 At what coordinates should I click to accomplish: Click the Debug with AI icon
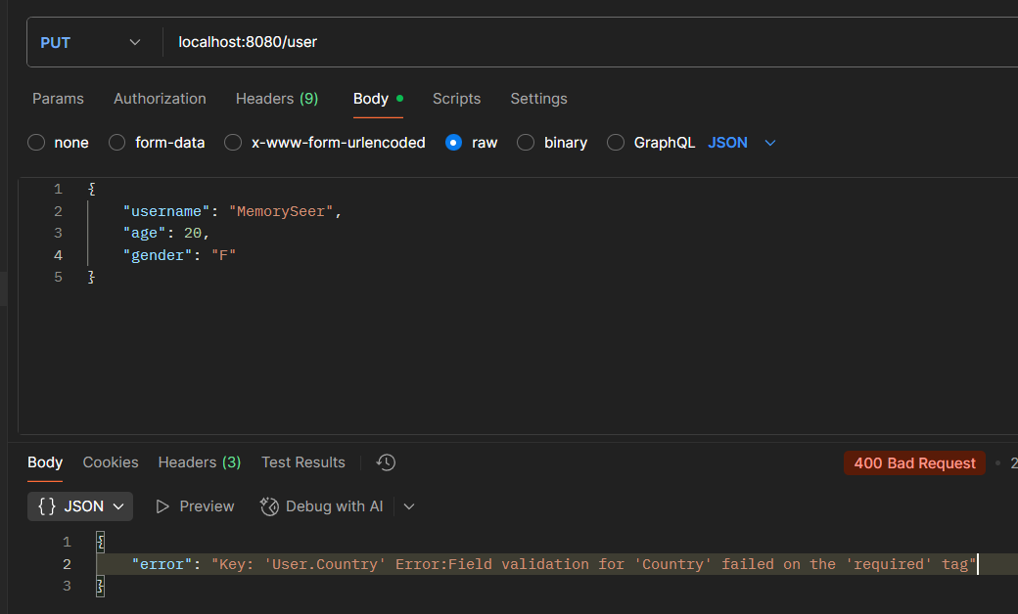269,506
